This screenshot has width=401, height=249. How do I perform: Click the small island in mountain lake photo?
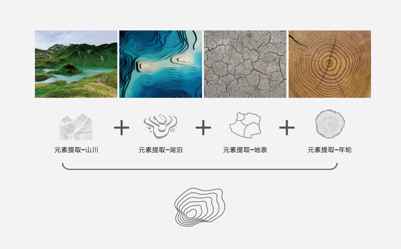pos(66,69)
